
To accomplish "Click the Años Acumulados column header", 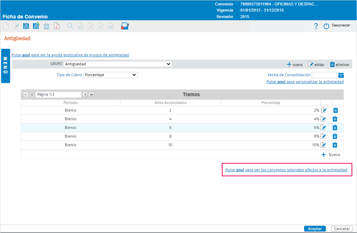I will pos(171,103).
